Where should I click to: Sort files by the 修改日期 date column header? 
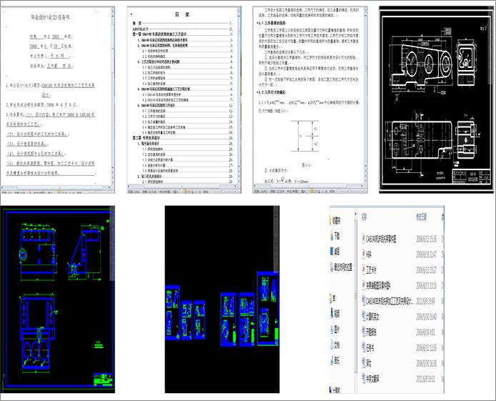[422, 217]
